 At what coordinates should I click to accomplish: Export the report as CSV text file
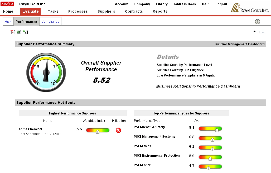pos(25,32)
